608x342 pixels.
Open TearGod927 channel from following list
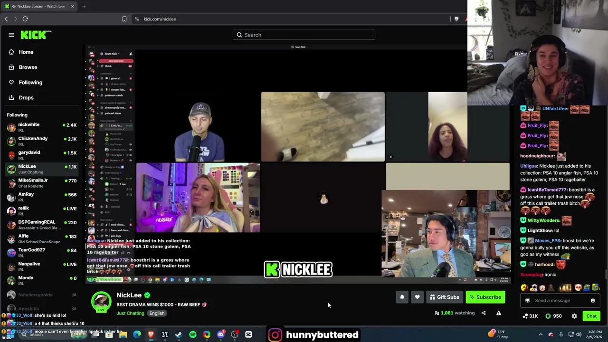tap(42, 253)
